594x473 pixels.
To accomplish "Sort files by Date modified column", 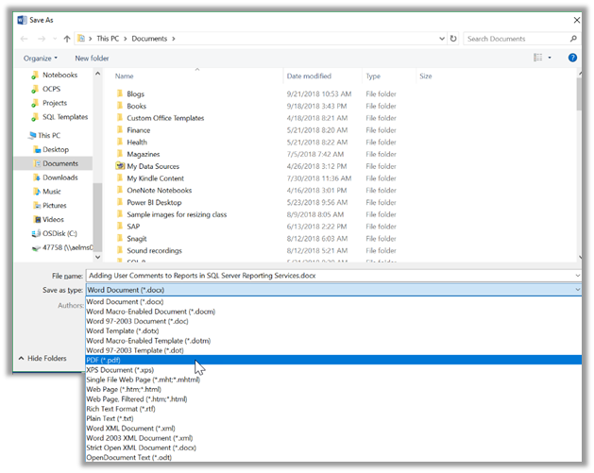I will (x=309, y=76).
